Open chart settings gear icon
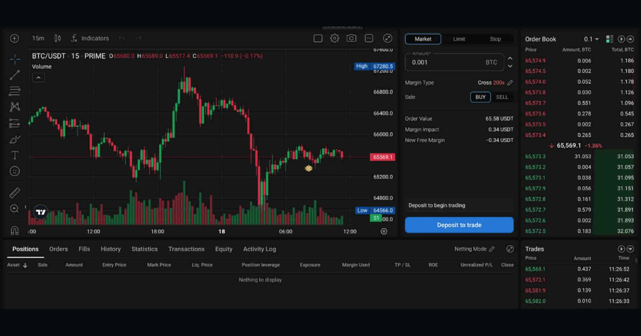 tap(334, 38)
